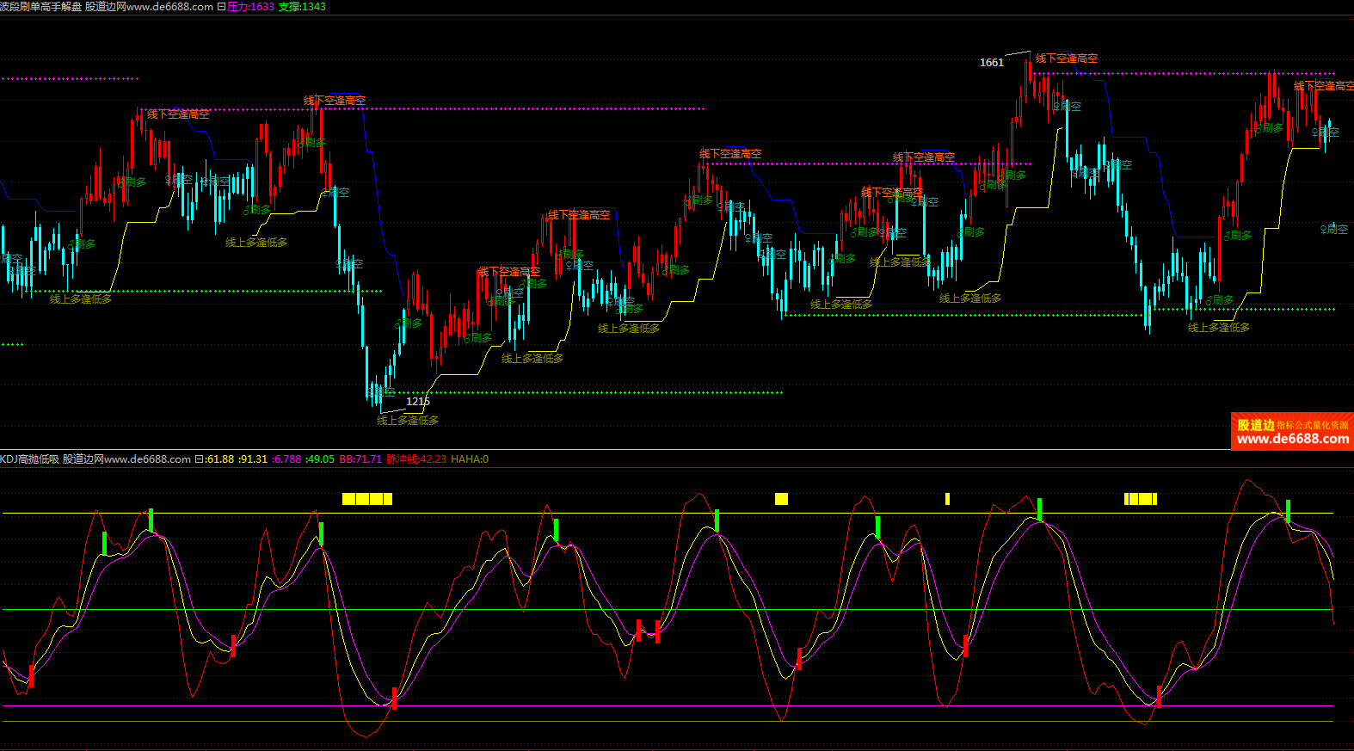
Task: Click the HAHA:0 readout
Action: pos(470,459)
